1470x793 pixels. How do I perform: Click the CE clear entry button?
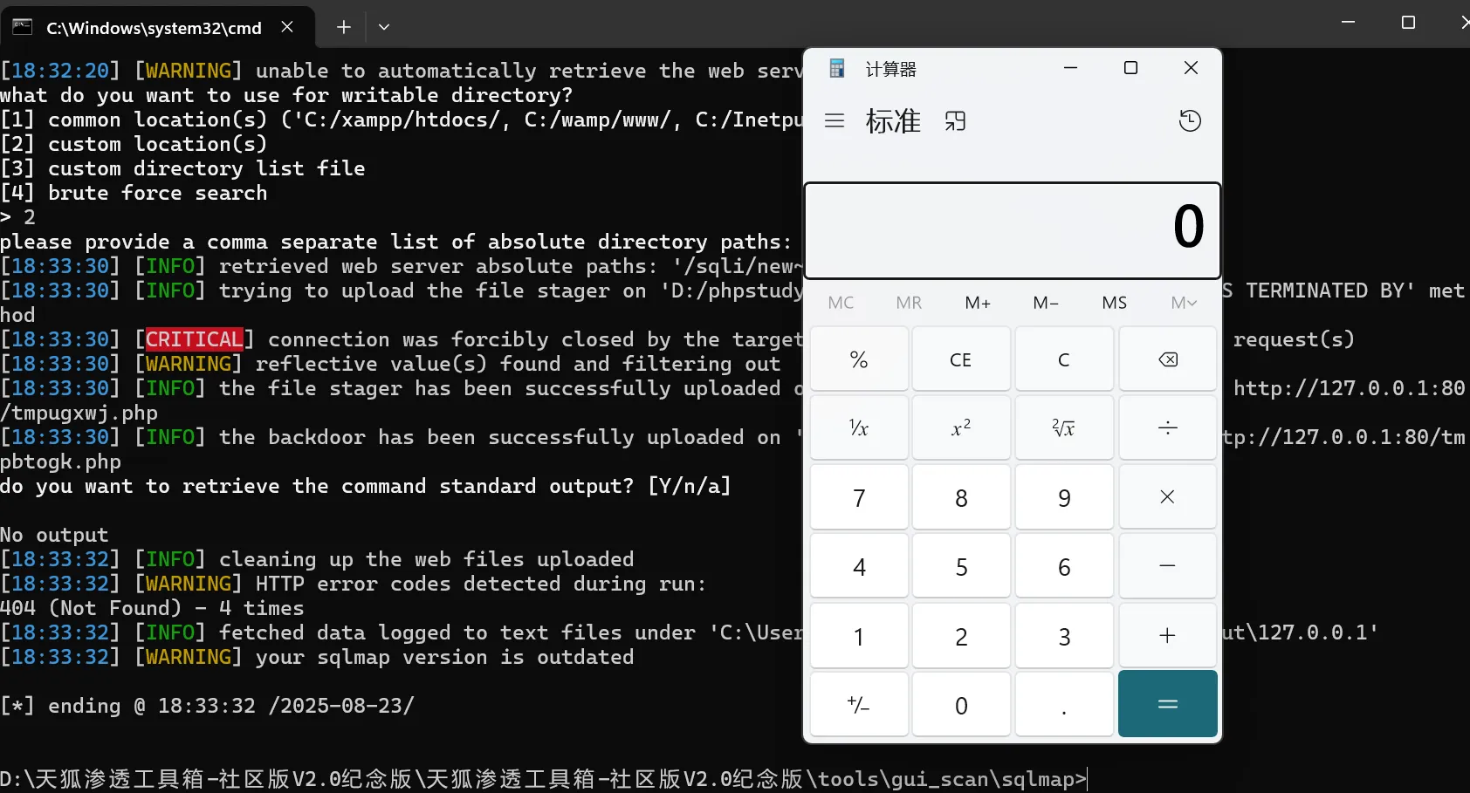coord(960,359)
